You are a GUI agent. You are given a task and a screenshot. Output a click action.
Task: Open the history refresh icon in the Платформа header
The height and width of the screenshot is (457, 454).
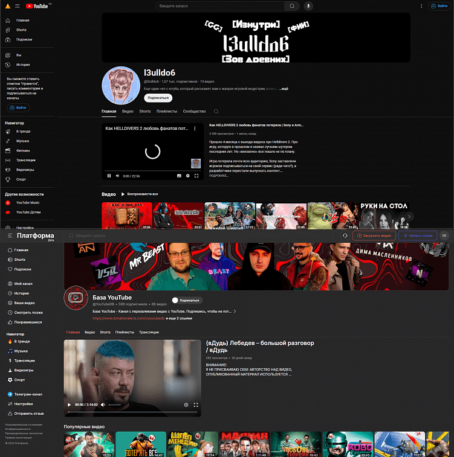(x=345, y=235)
